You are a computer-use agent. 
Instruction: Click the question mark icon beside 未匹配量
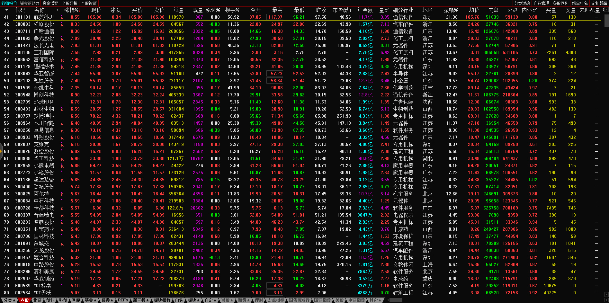pyautogui.click(x=603, y=10)
